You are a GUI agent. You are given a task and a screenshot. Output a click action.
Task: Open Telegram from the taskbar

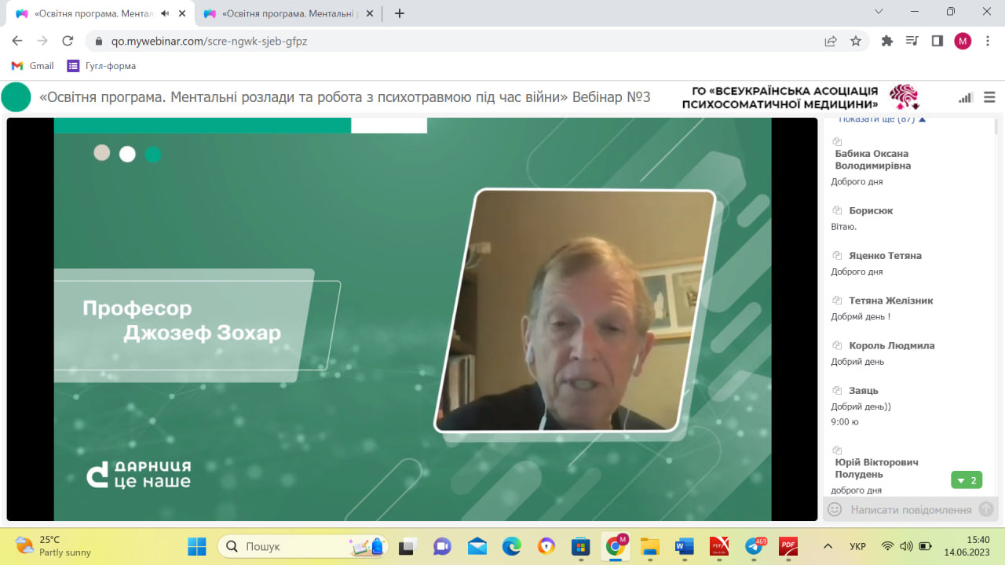click(755, 546)
